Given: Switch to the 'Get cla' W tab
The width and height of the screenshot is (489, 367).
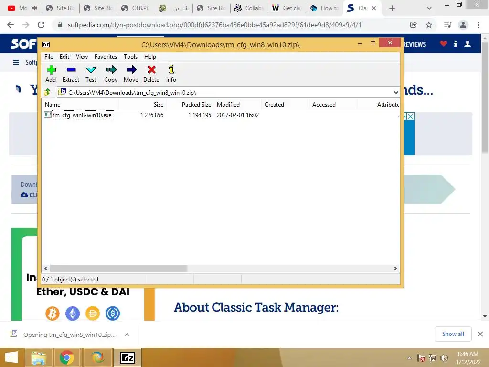Looking at the screenshot, I should click(x=287, y=8).
